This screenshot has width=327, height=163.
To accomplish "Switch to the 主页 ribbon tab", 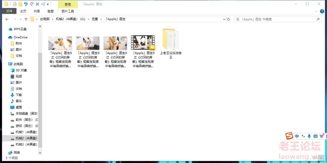I will (23, 11).
